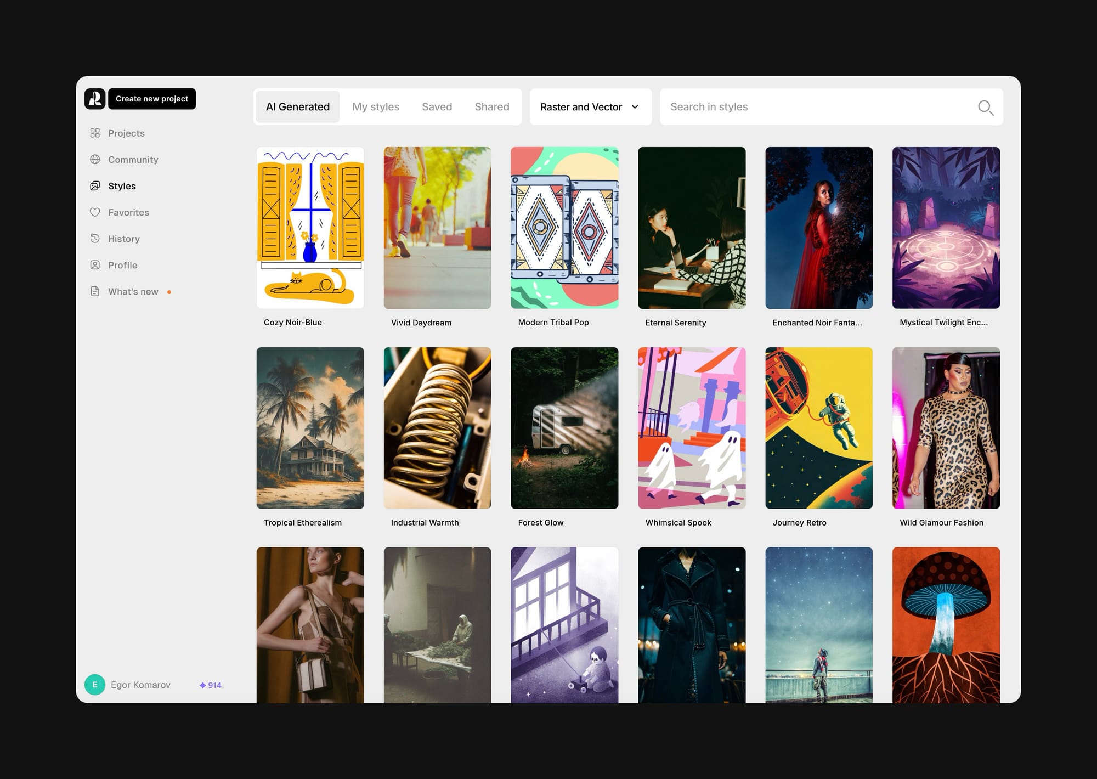Viewport: 1097px width, 779px height.
Task: Click the Styles sidebar icon
Action: click(x=95, y=186)
